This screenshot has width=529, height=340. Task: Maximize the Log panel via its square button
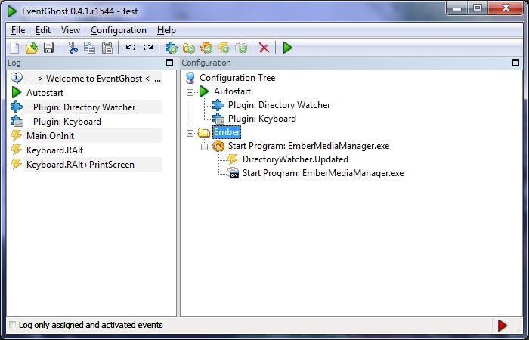tap(170, 63)
